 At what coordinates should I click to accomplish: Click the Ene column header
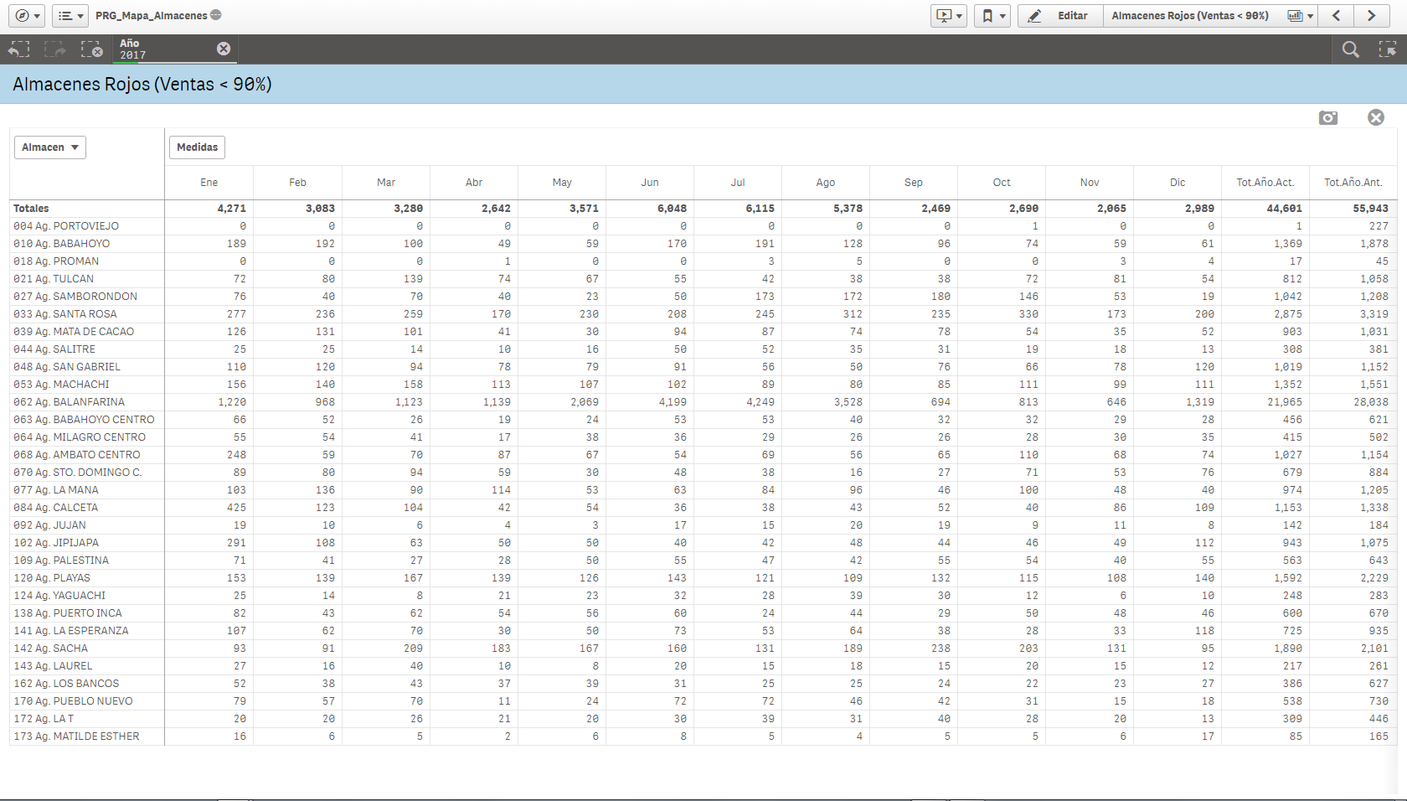pyautogui.click(x=209, y=183)
